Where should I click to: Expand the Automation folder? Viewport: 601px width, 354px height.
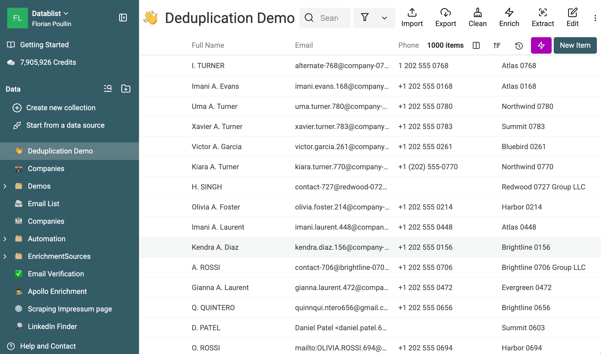coord(5,239)
